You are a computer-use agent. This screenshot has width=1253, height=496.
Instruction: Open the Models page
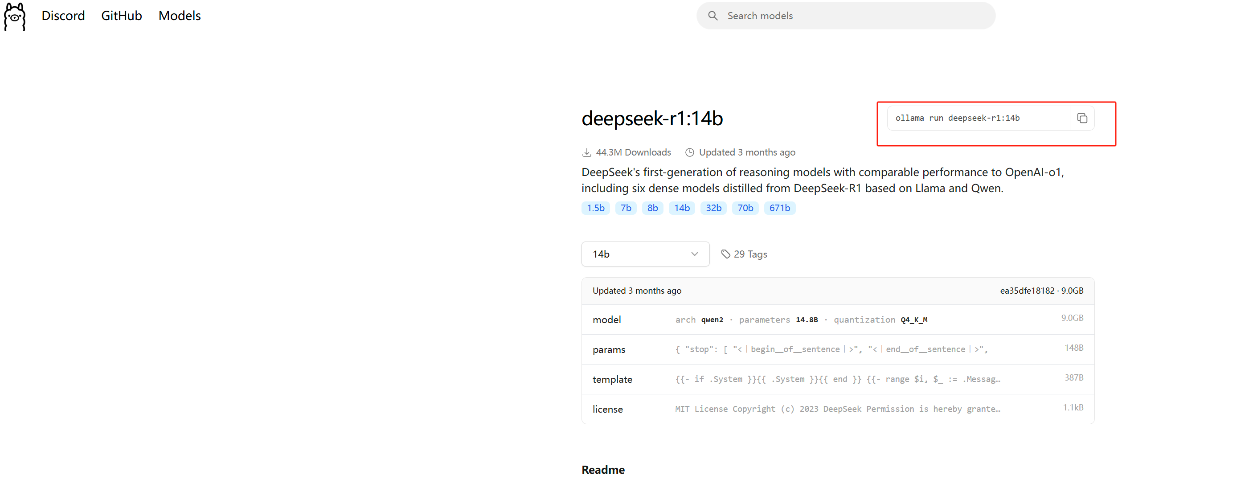tap(180, 16)
